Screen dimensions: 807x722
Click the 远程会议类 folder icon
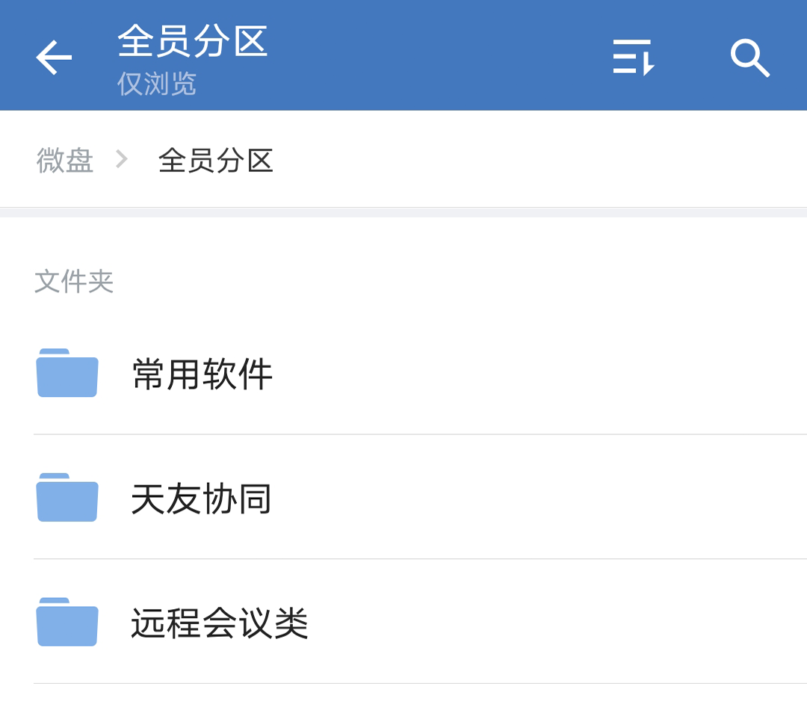[x=67, y=622]
